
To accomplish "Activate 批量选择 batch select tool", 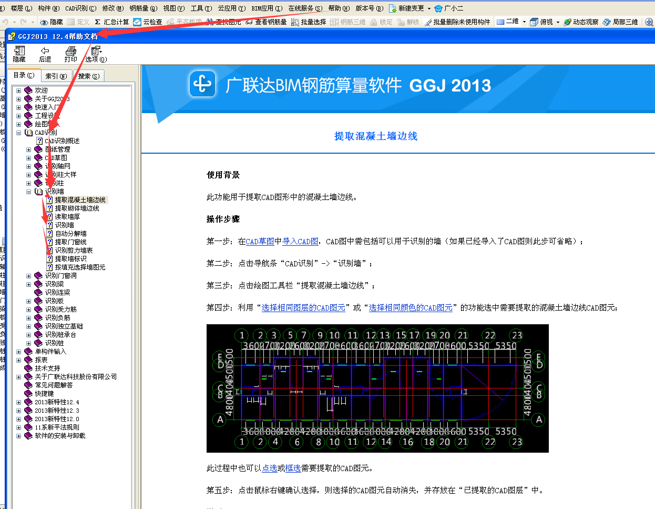I will [x=309, y=22].
